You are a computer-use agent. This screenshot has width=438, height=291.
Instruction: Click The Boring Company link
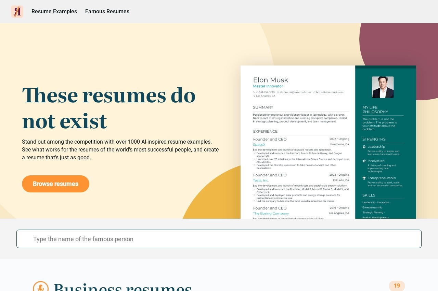[x=271, y=213]
